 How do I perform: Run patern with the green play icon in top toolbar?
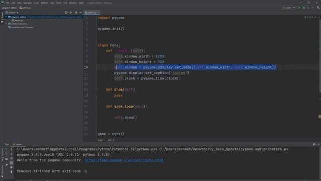click(x=299, y=8)
